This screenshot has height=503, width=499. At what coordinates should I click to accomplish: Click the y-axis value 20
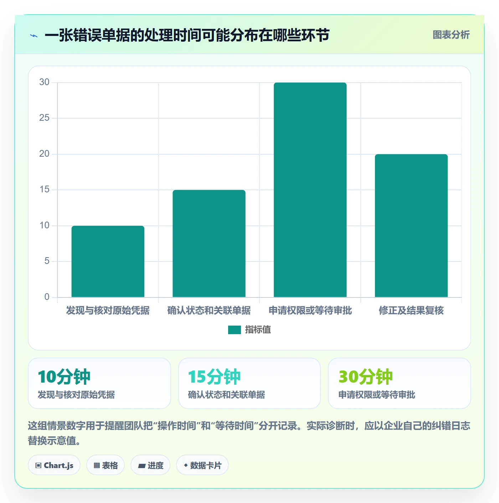coord(44,154)
